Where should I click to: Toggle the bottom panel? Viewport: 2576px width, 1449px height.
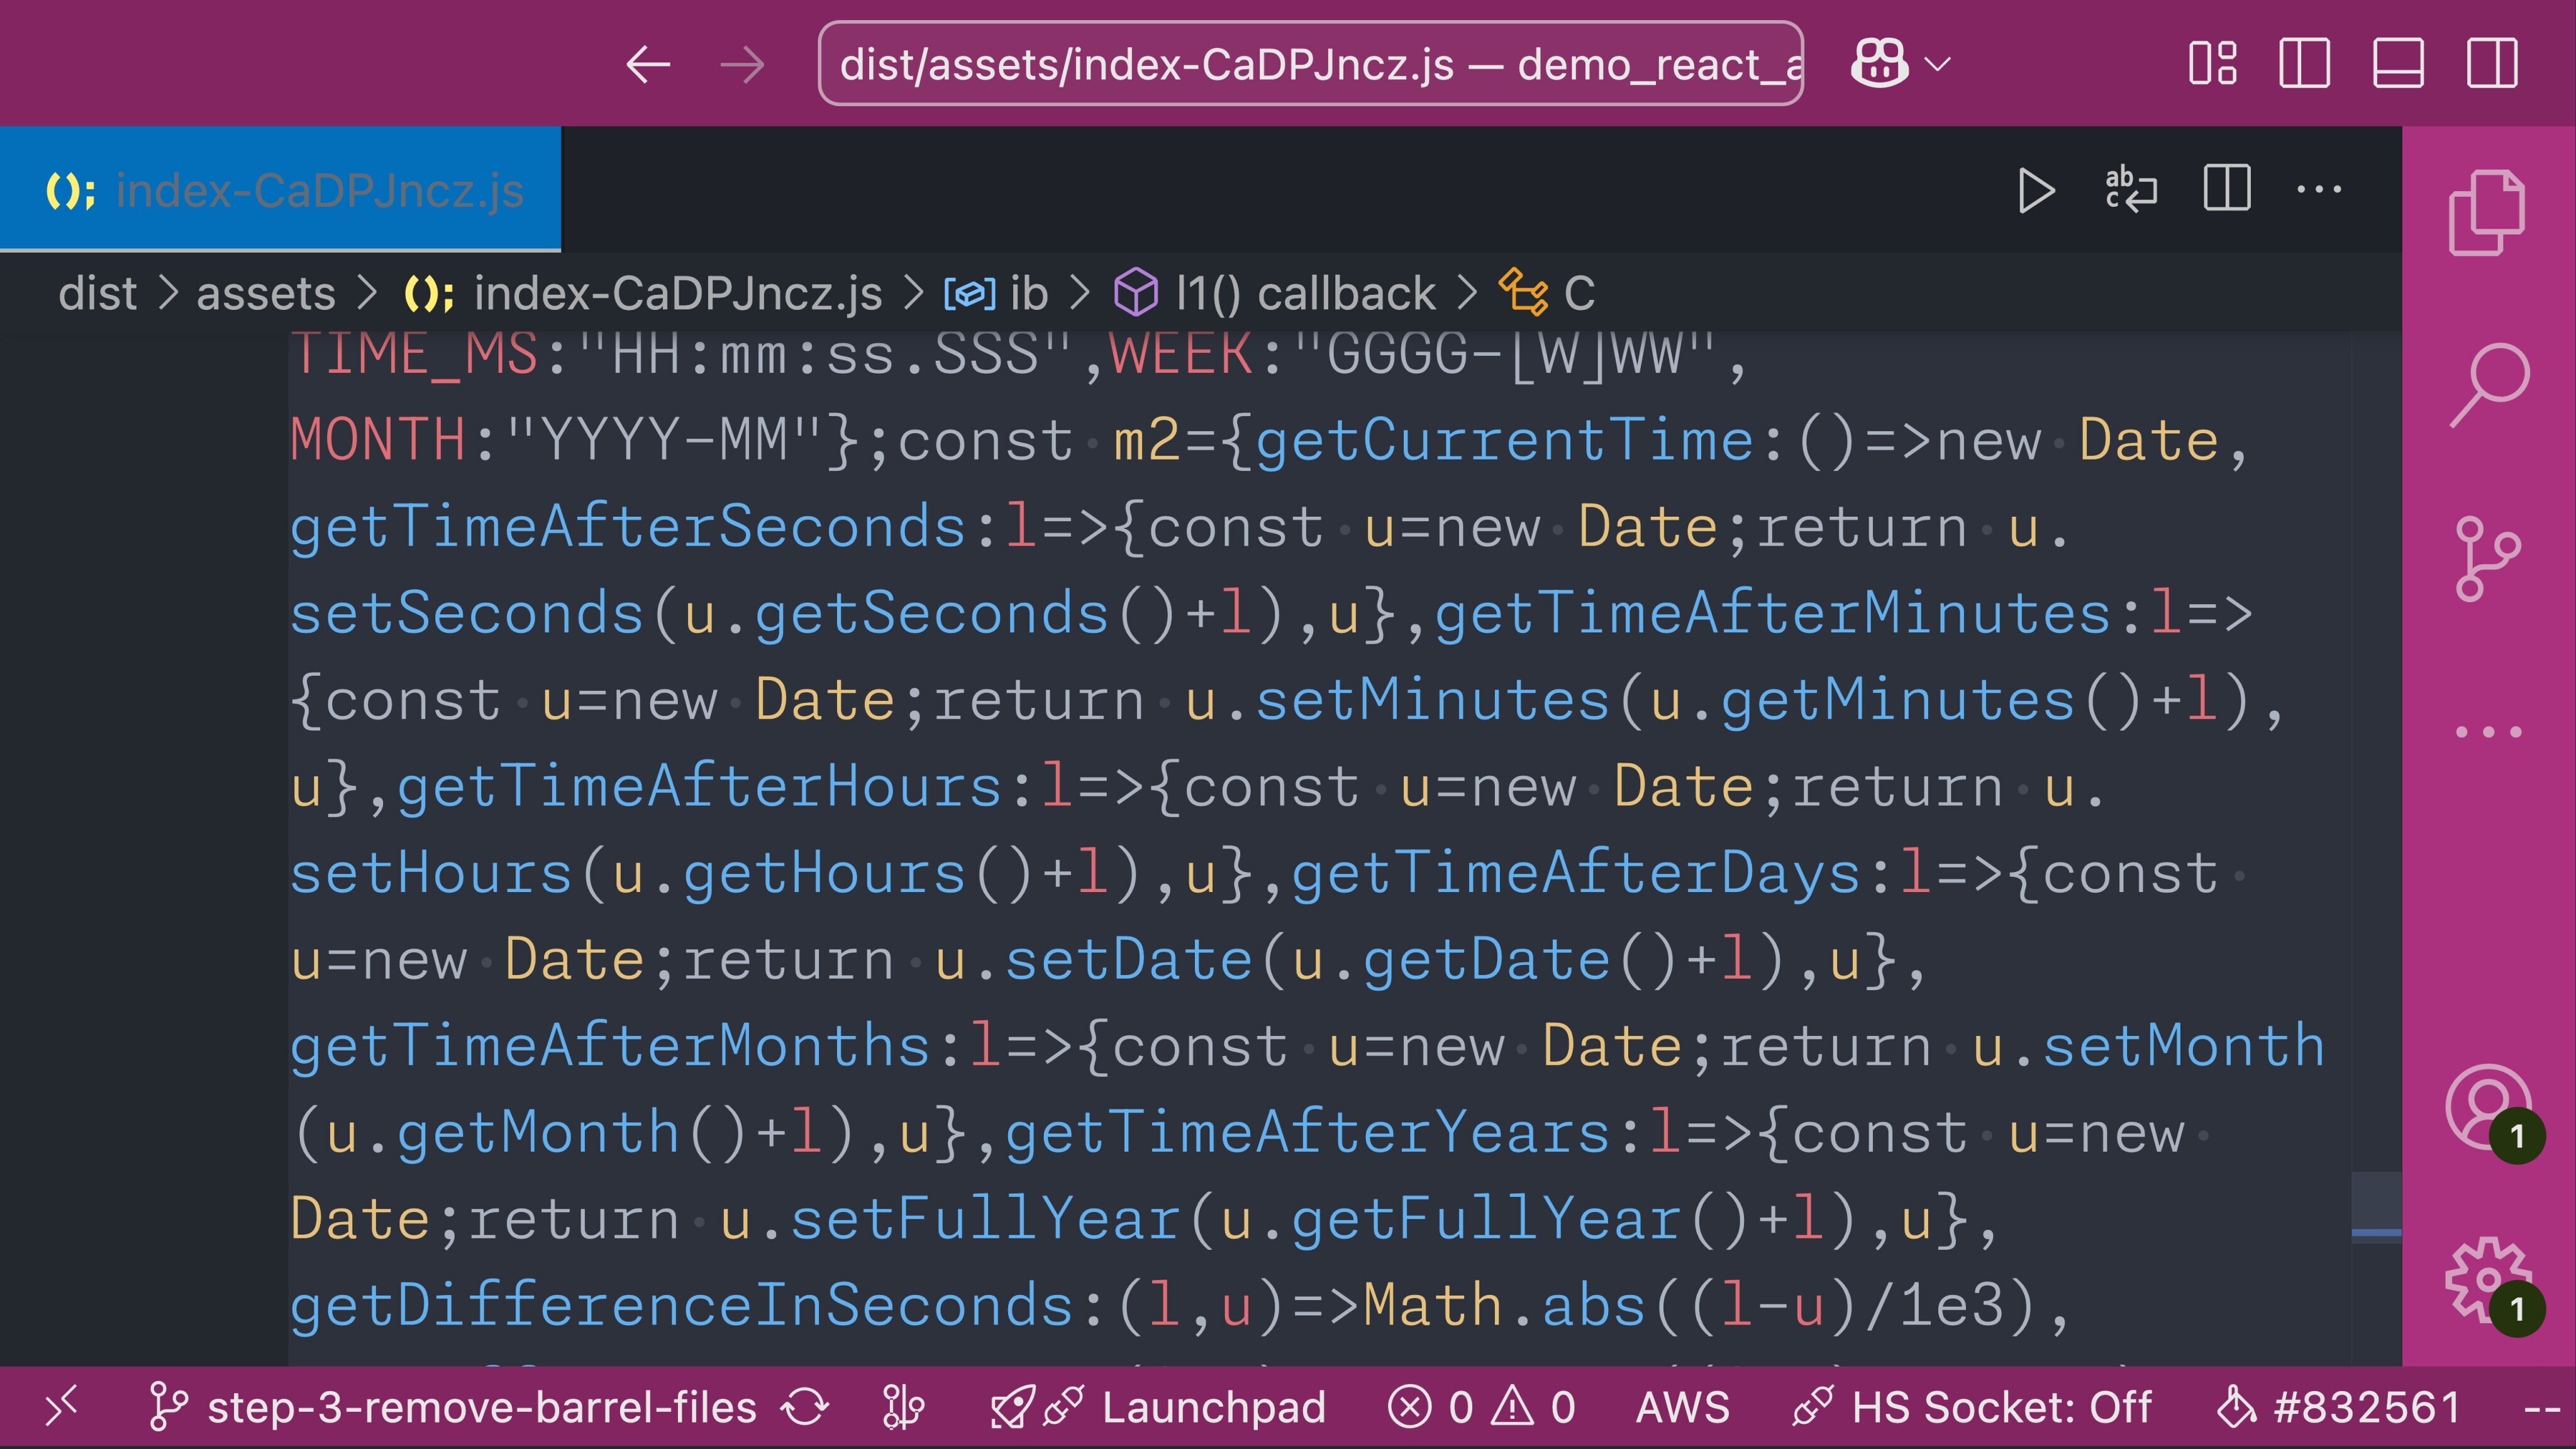coord(2398,64)
